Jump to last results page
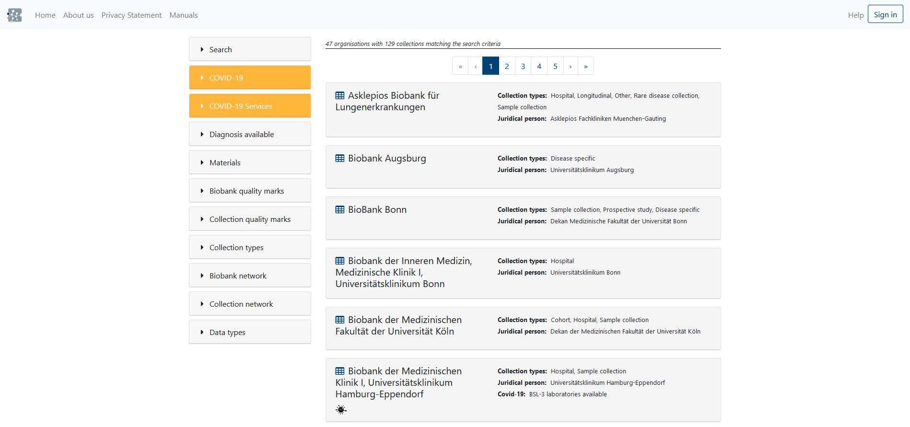Screen dimensions: 910x427 [x=586, y=66]
